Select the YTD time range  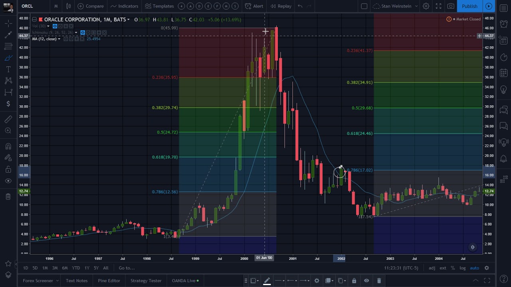click(x=76, y=268)
